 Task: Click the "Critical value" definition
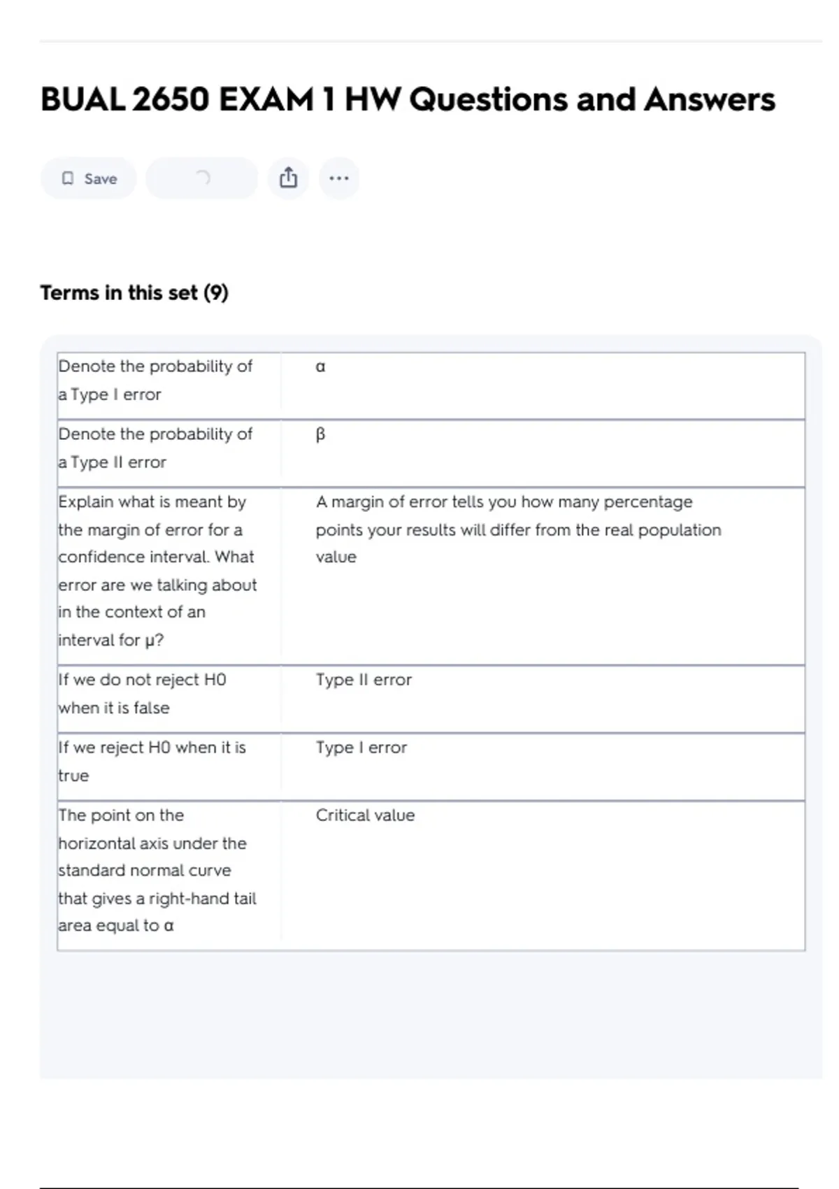tap(365, 816)
